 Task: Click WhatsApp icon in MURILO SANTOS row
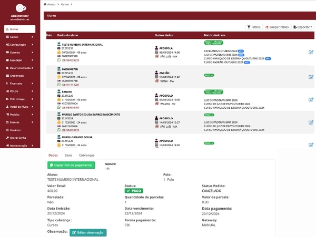59,130
